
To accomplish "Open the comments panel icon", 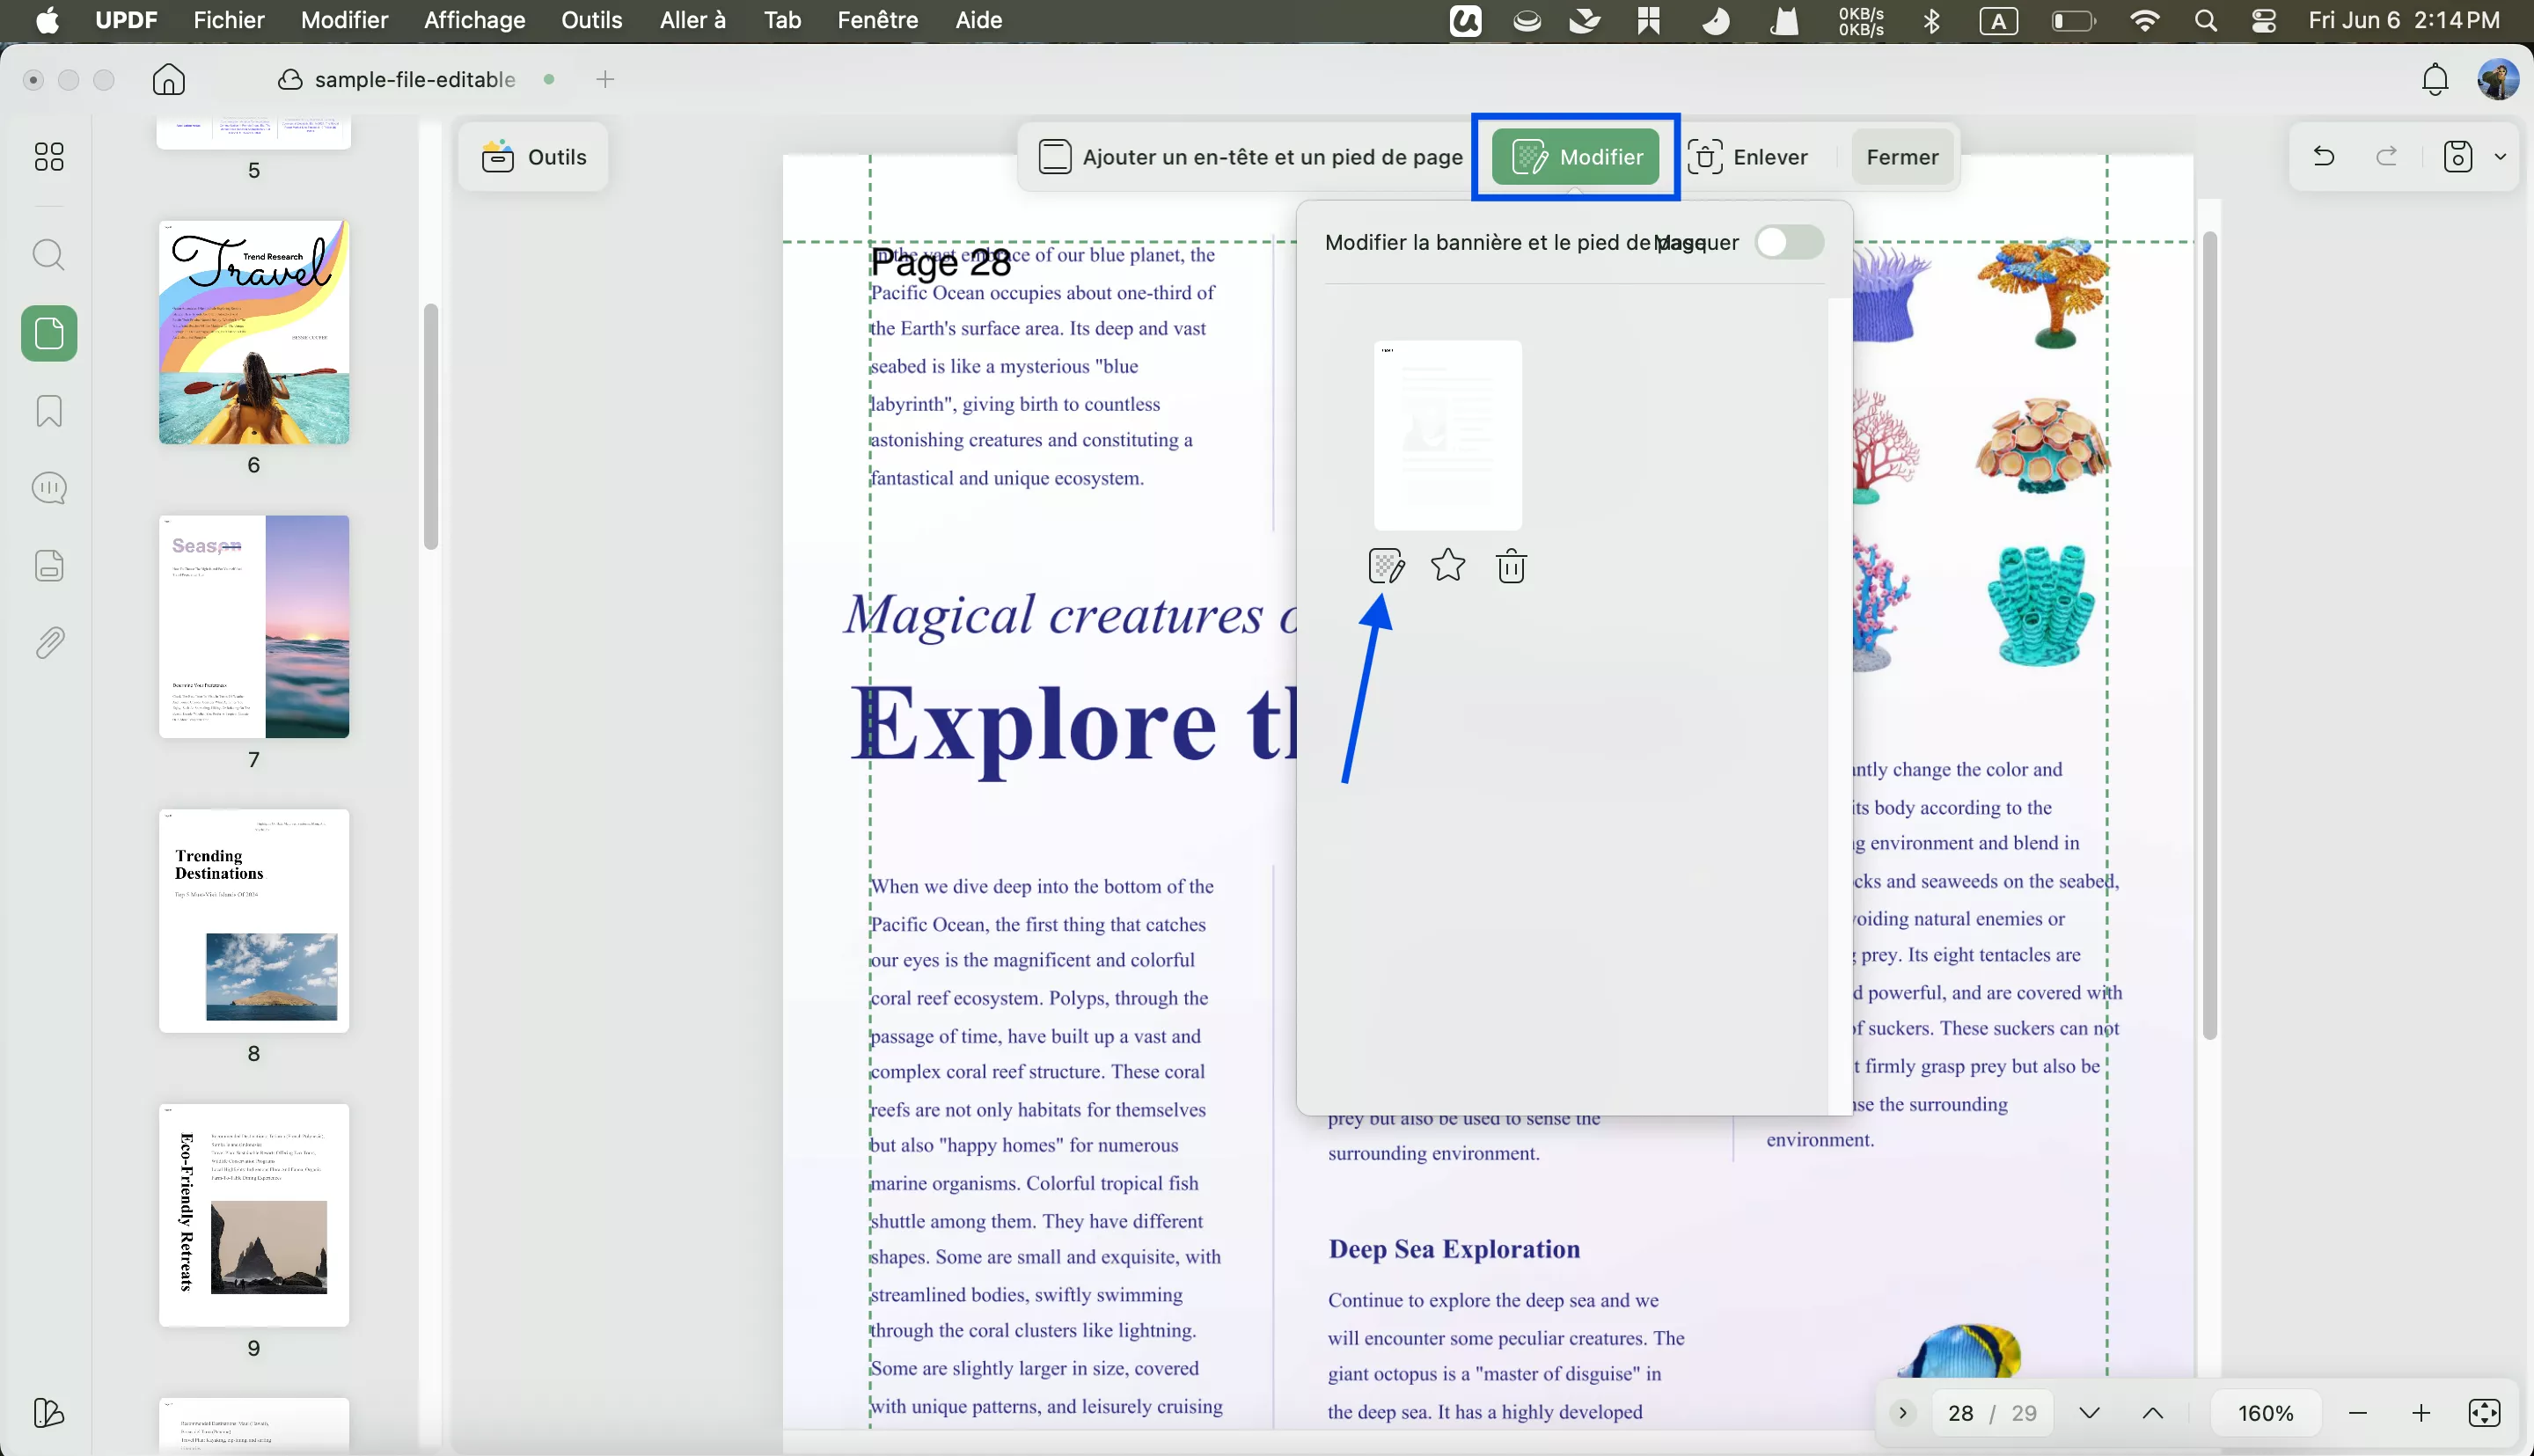I will [x=49, y=488].
